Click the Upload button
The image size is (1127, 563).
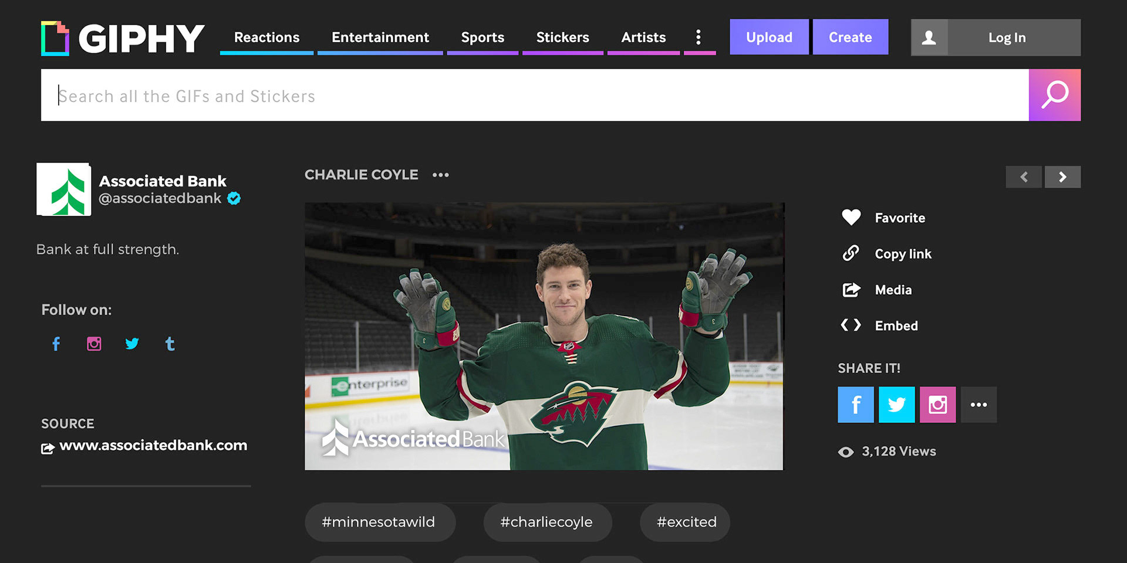click(769, 37)
